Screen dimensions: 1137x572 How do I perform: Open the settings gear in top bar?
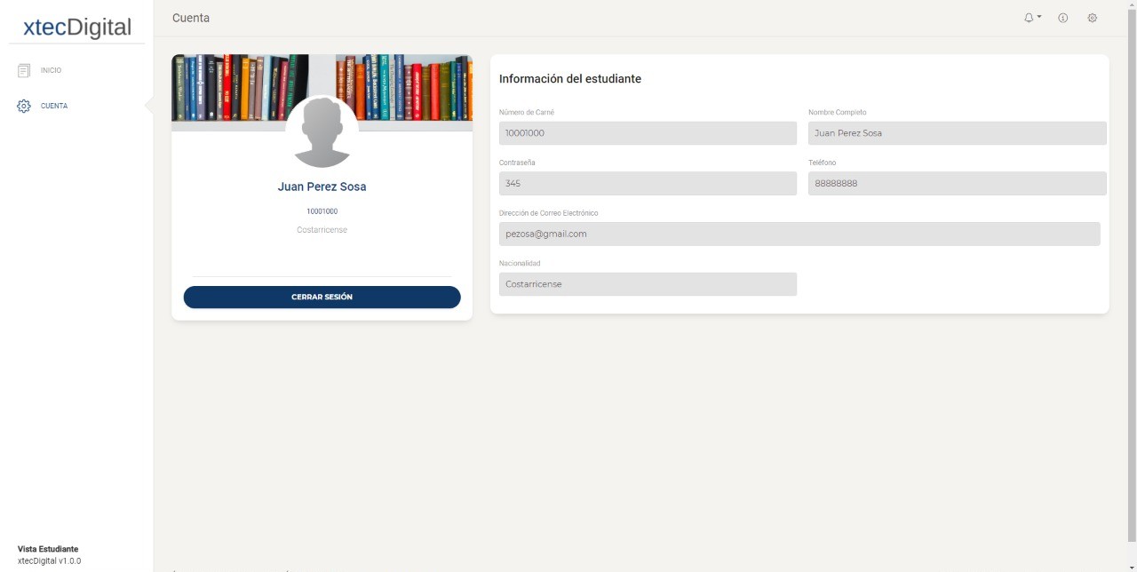coord(1093,18)
